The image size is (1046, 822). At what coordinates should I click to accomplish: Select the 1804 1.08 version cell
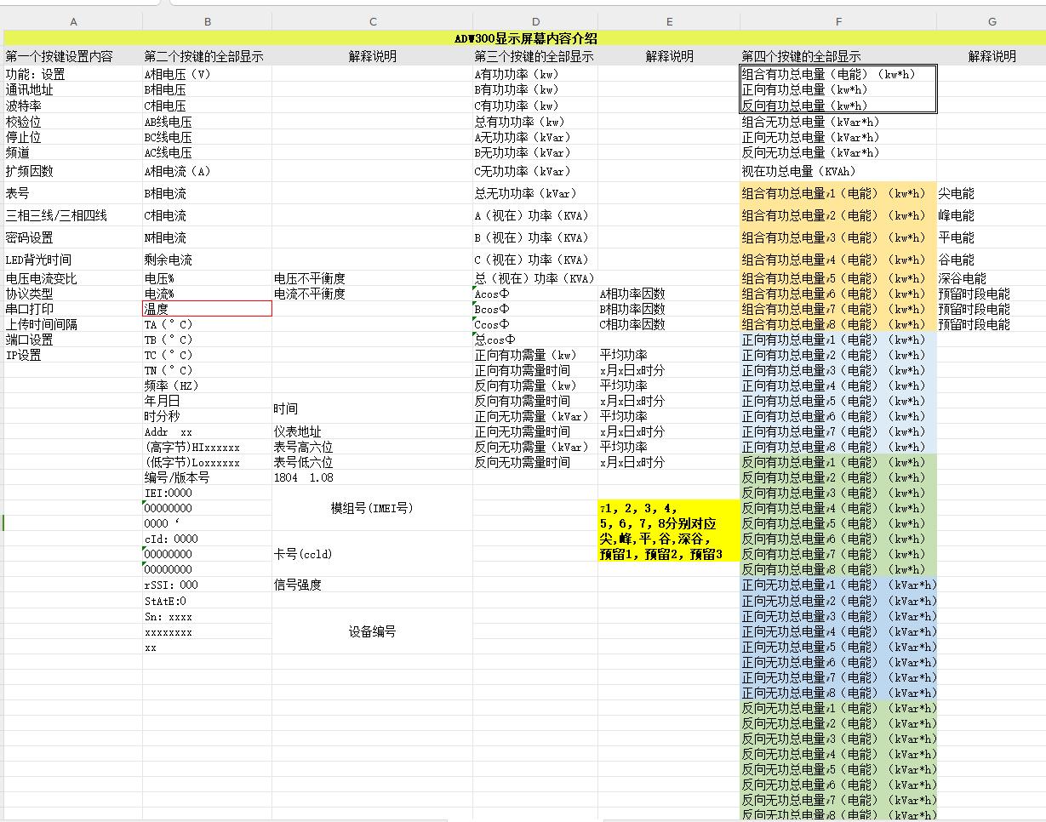(x=373, y=477)
